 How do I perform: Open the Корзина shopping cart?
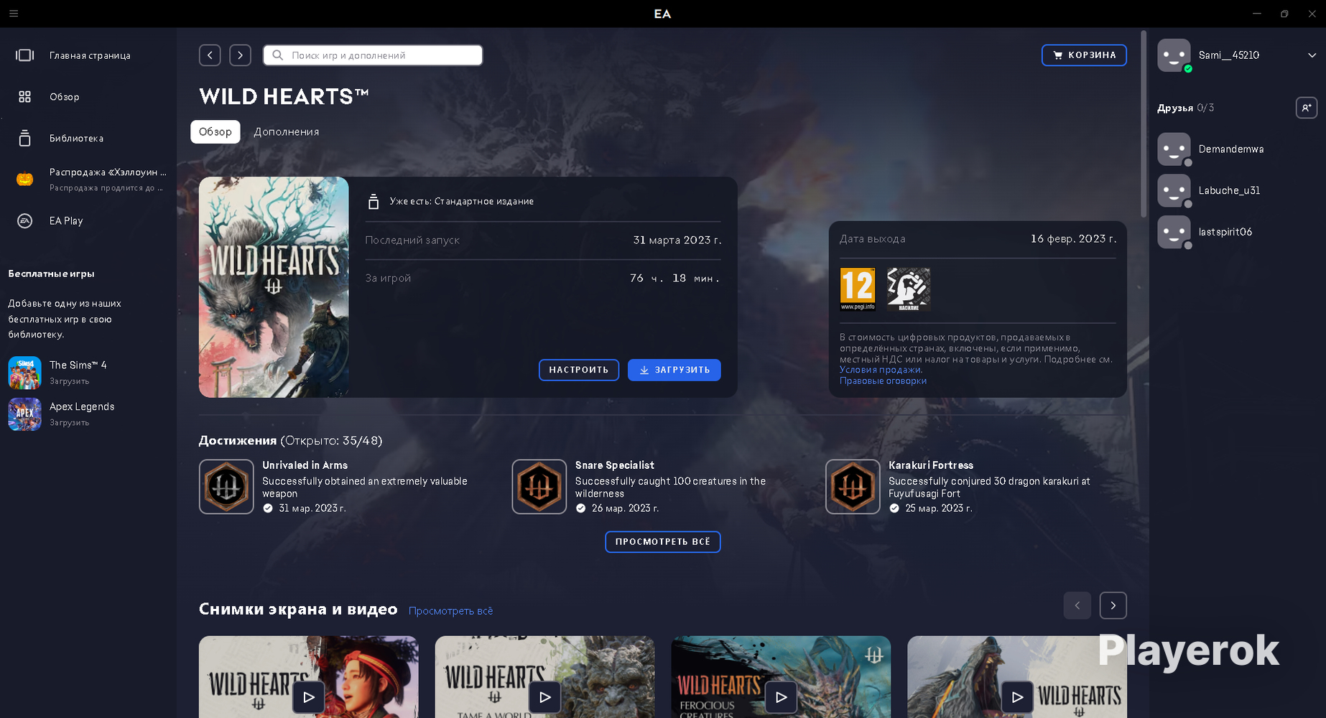point(1084,55)
